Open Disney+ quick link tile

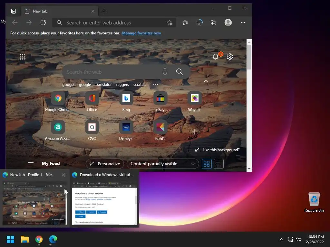[x=126, y=131]
